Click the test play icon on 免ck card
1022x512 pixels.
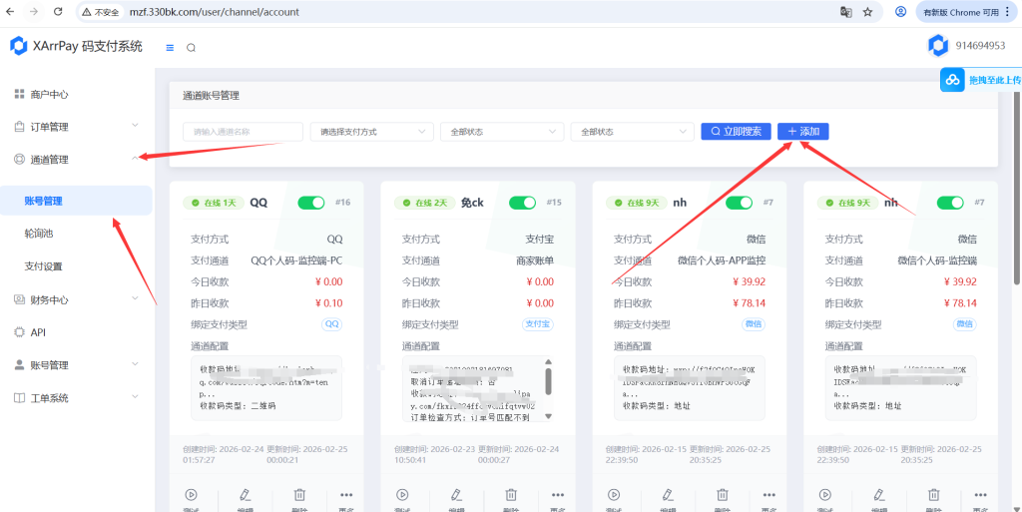point(402,494)
